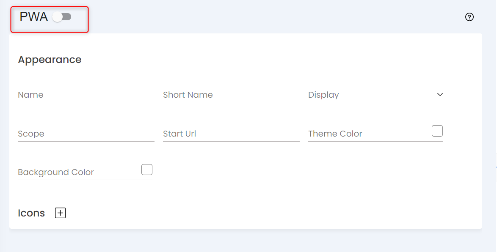497x252 pixels.
Task: Click the Display placeholder label text
Action: [323, 95]
